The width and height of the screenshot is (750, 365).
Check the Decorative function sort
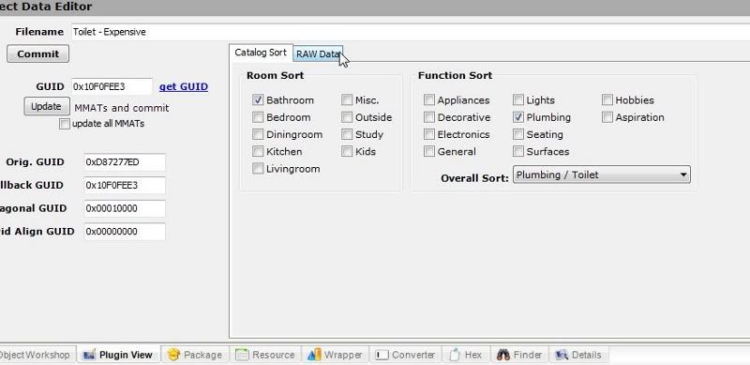pos(429,117)
